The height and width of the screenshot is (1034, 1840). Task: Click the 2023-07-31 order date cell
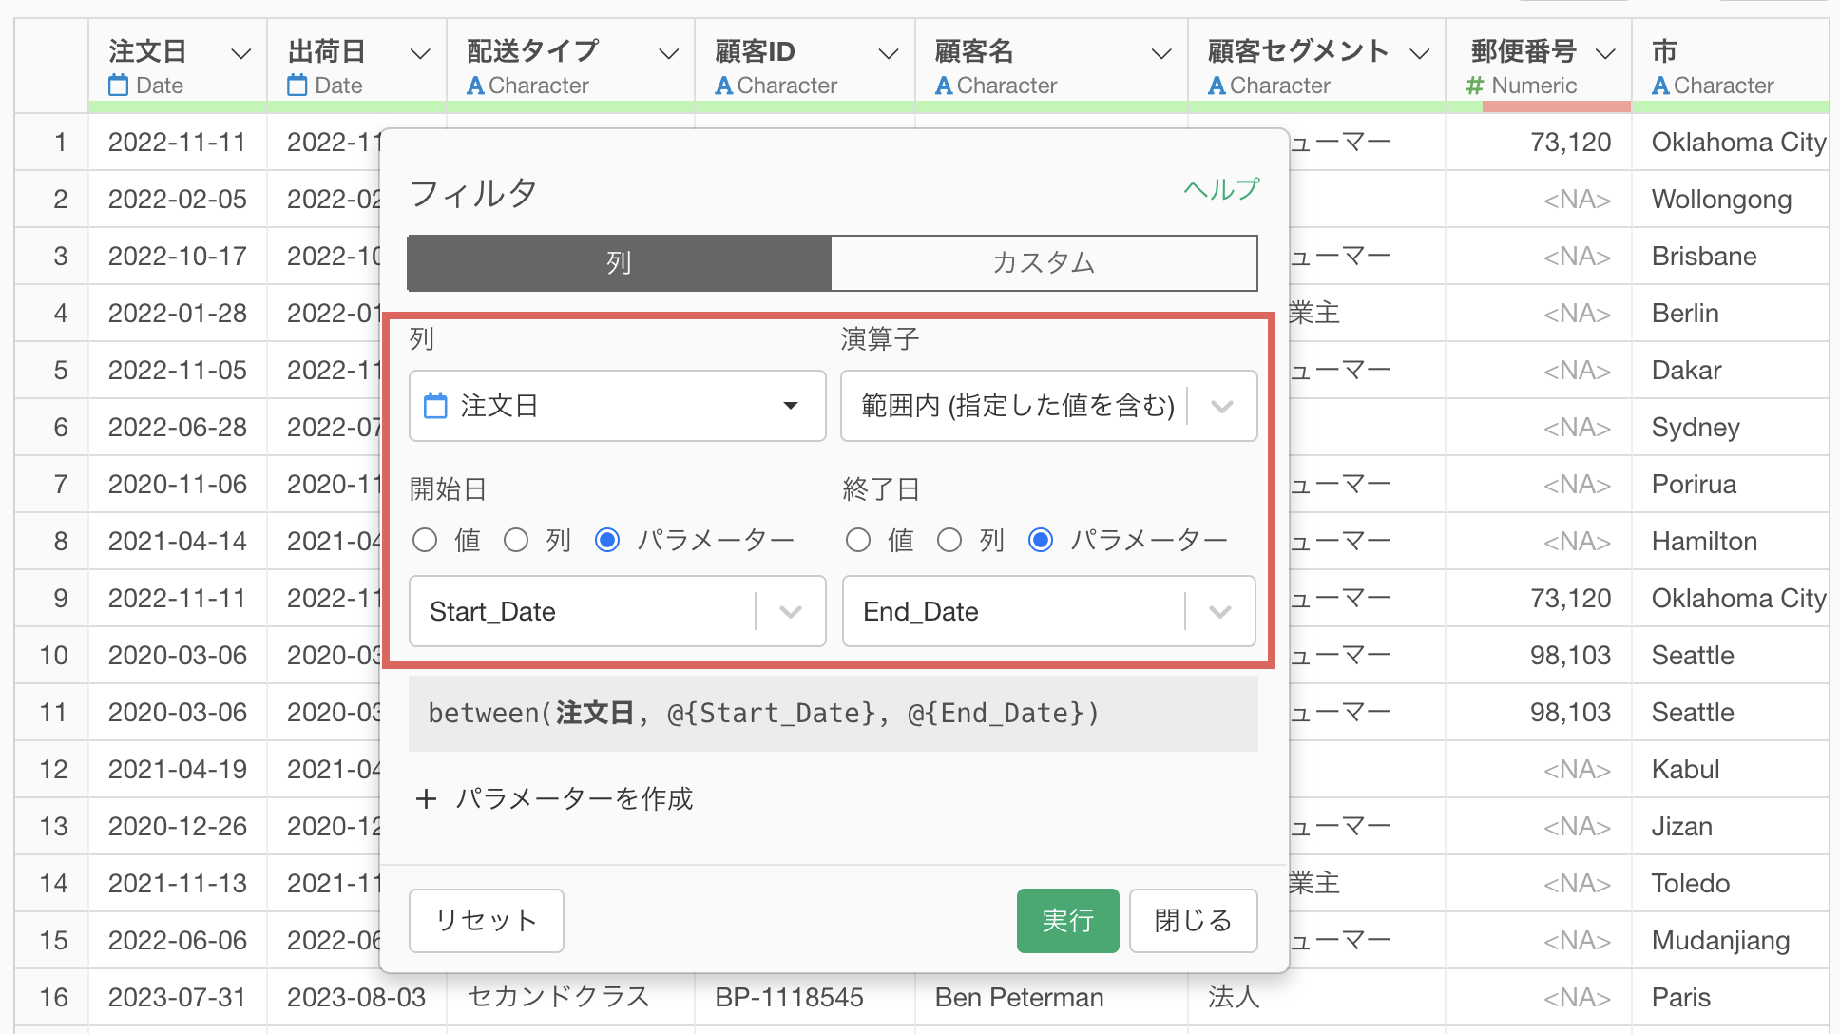(178, 998)
